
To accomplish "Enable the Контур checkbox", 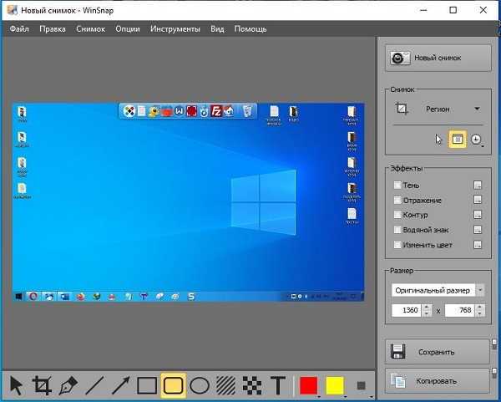I will (397, 215).
